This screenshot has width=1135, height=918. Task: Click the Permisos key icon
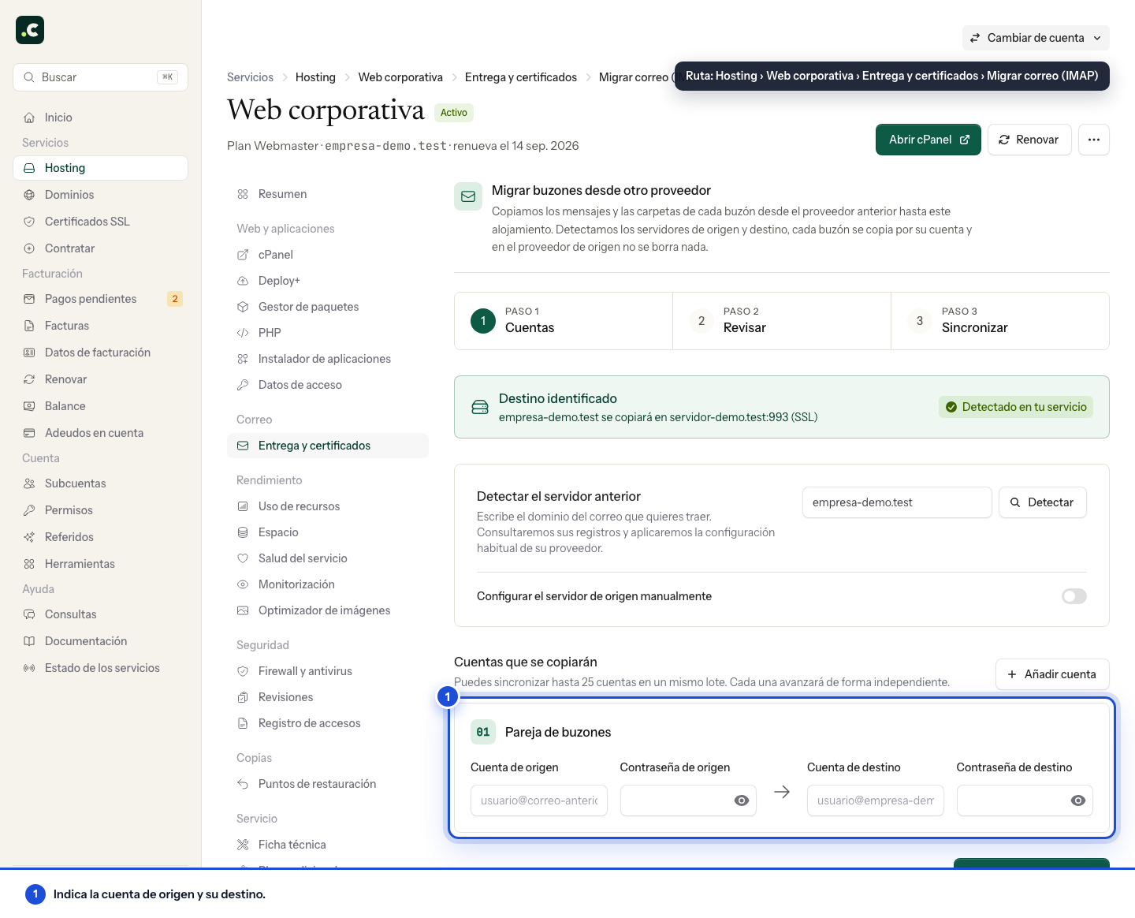point(29,510)
